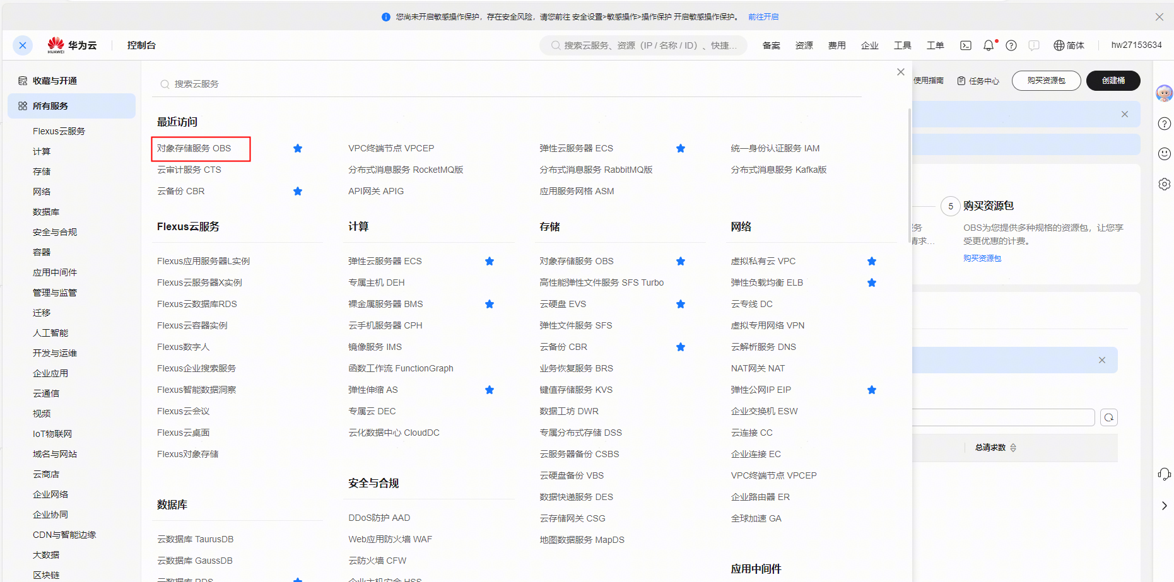
Task: Click the 创建桶 button
Action: (x=1113, y=81)
